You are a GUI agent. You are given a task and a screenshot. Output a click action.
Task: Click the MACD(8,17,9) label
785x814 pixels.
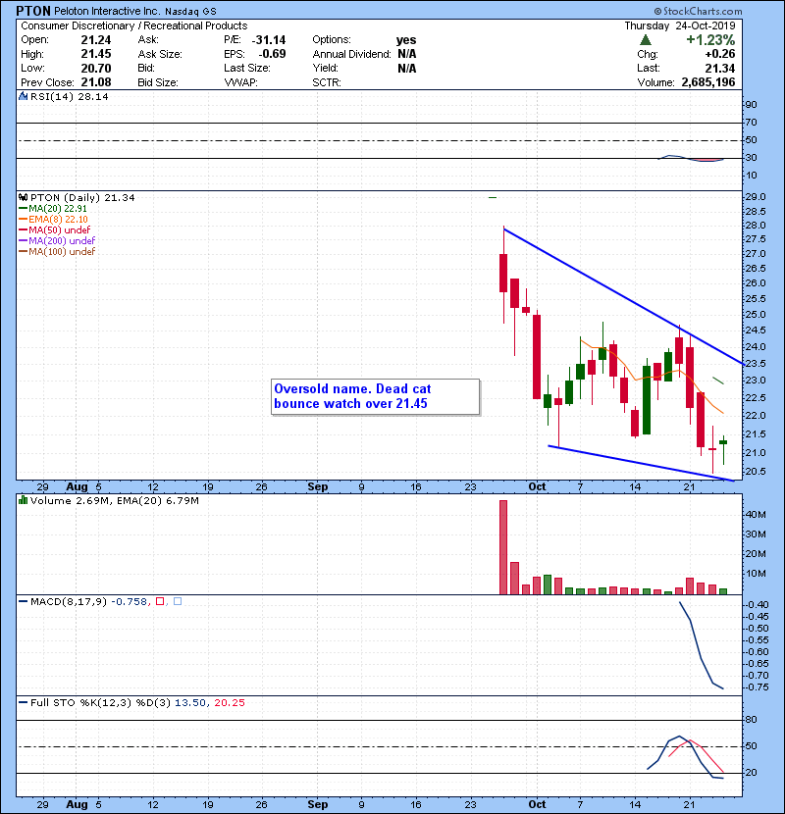[x=69, y=602]
